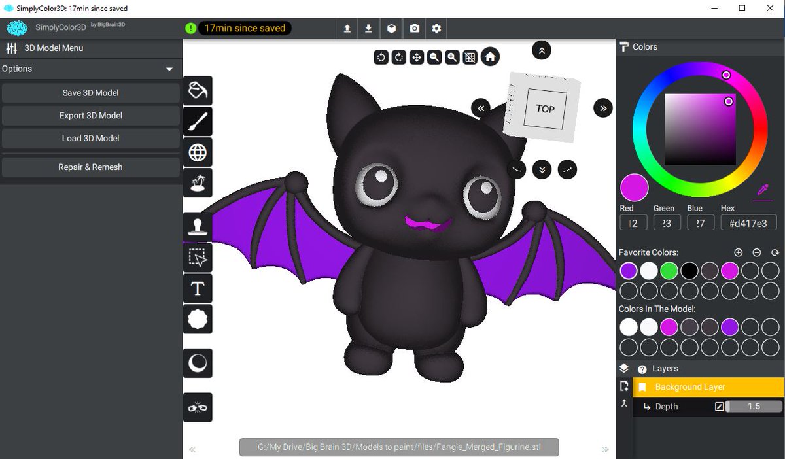This screenshot has height=459, width=785.
Task: Select the rectangle selection cursor tool
Action: [x=198, y=258]
